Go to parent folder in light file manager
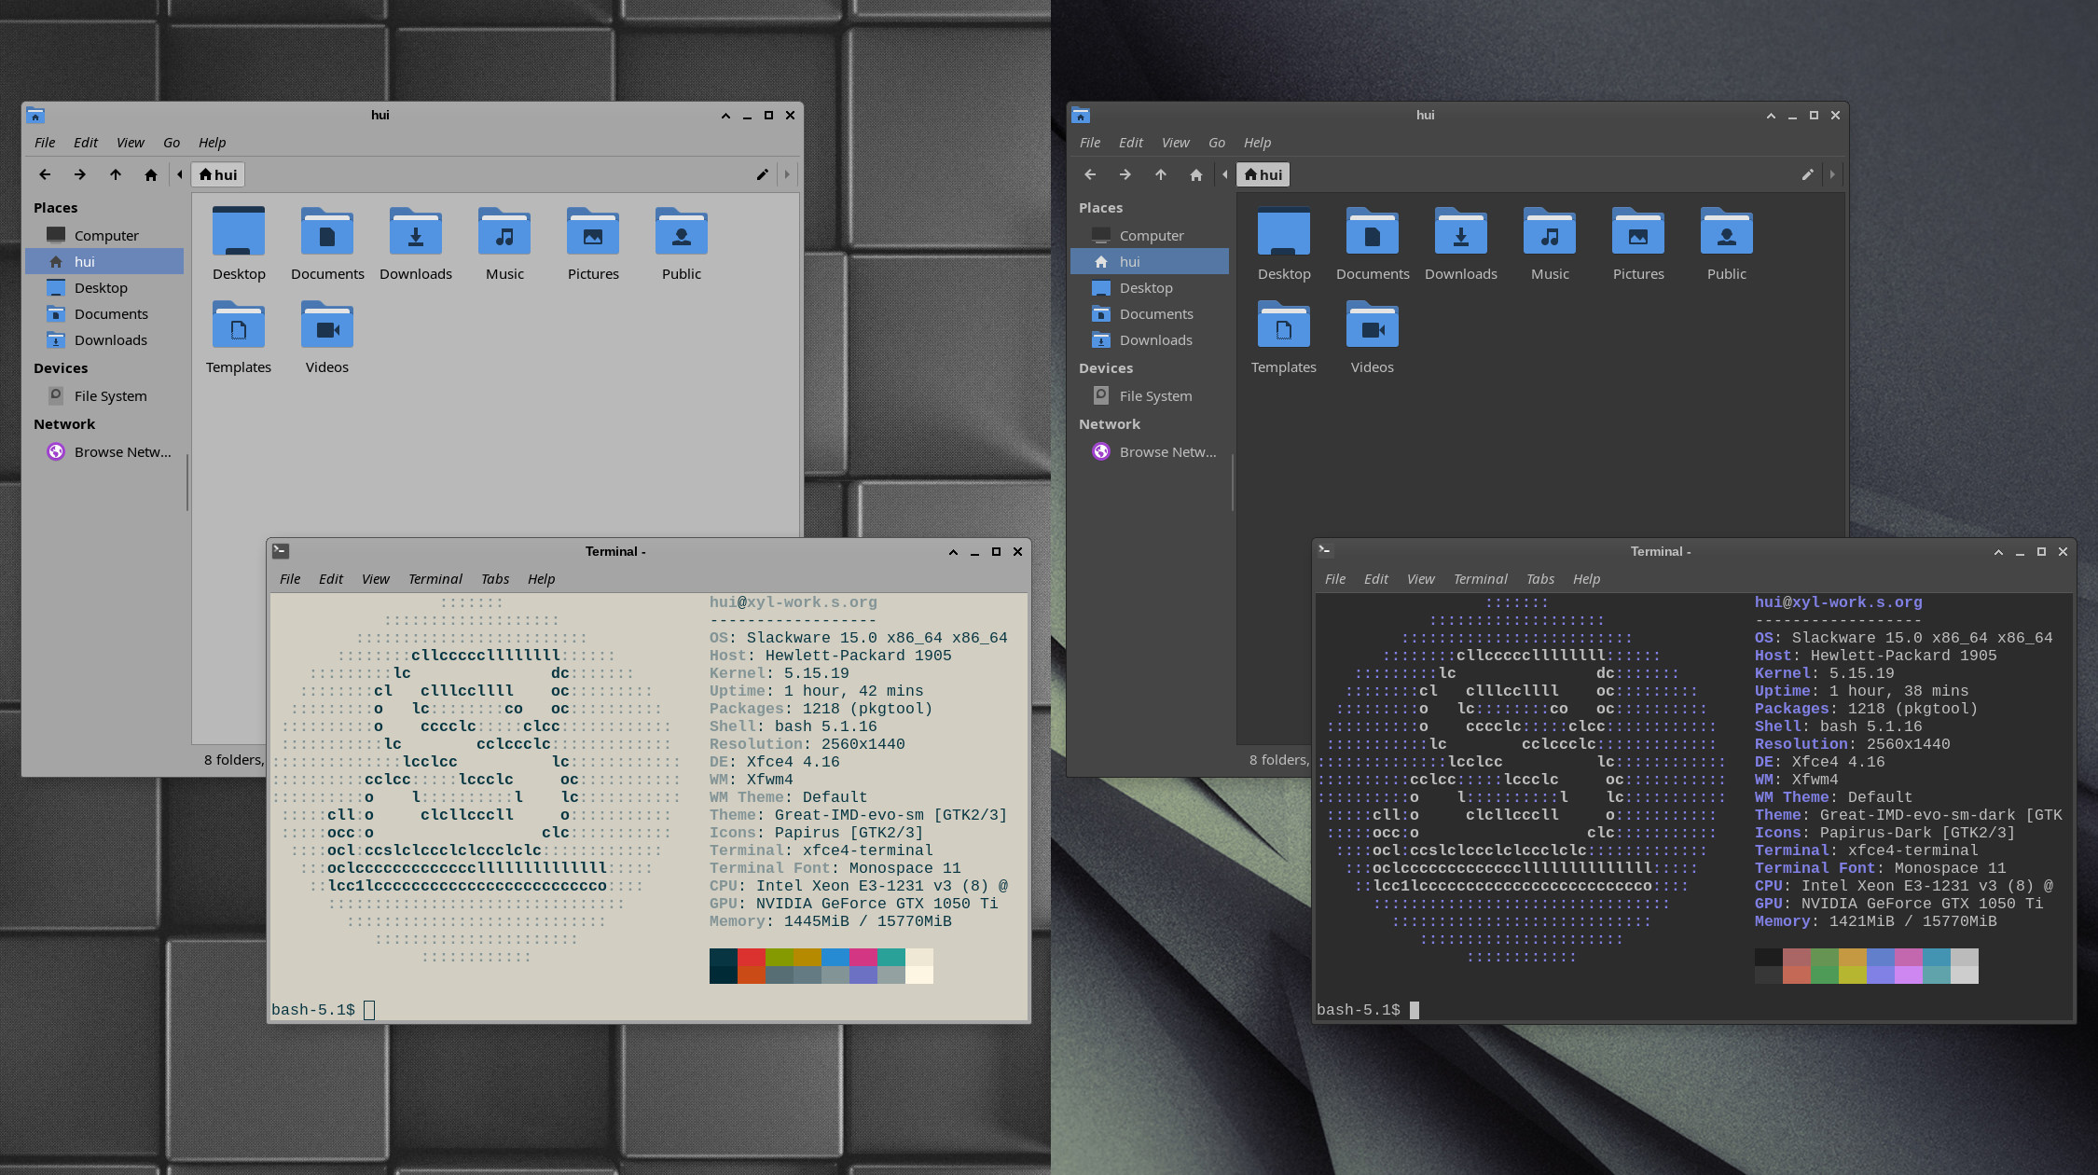This screenshot has width=2098, height=1175. tap(116, 174)
